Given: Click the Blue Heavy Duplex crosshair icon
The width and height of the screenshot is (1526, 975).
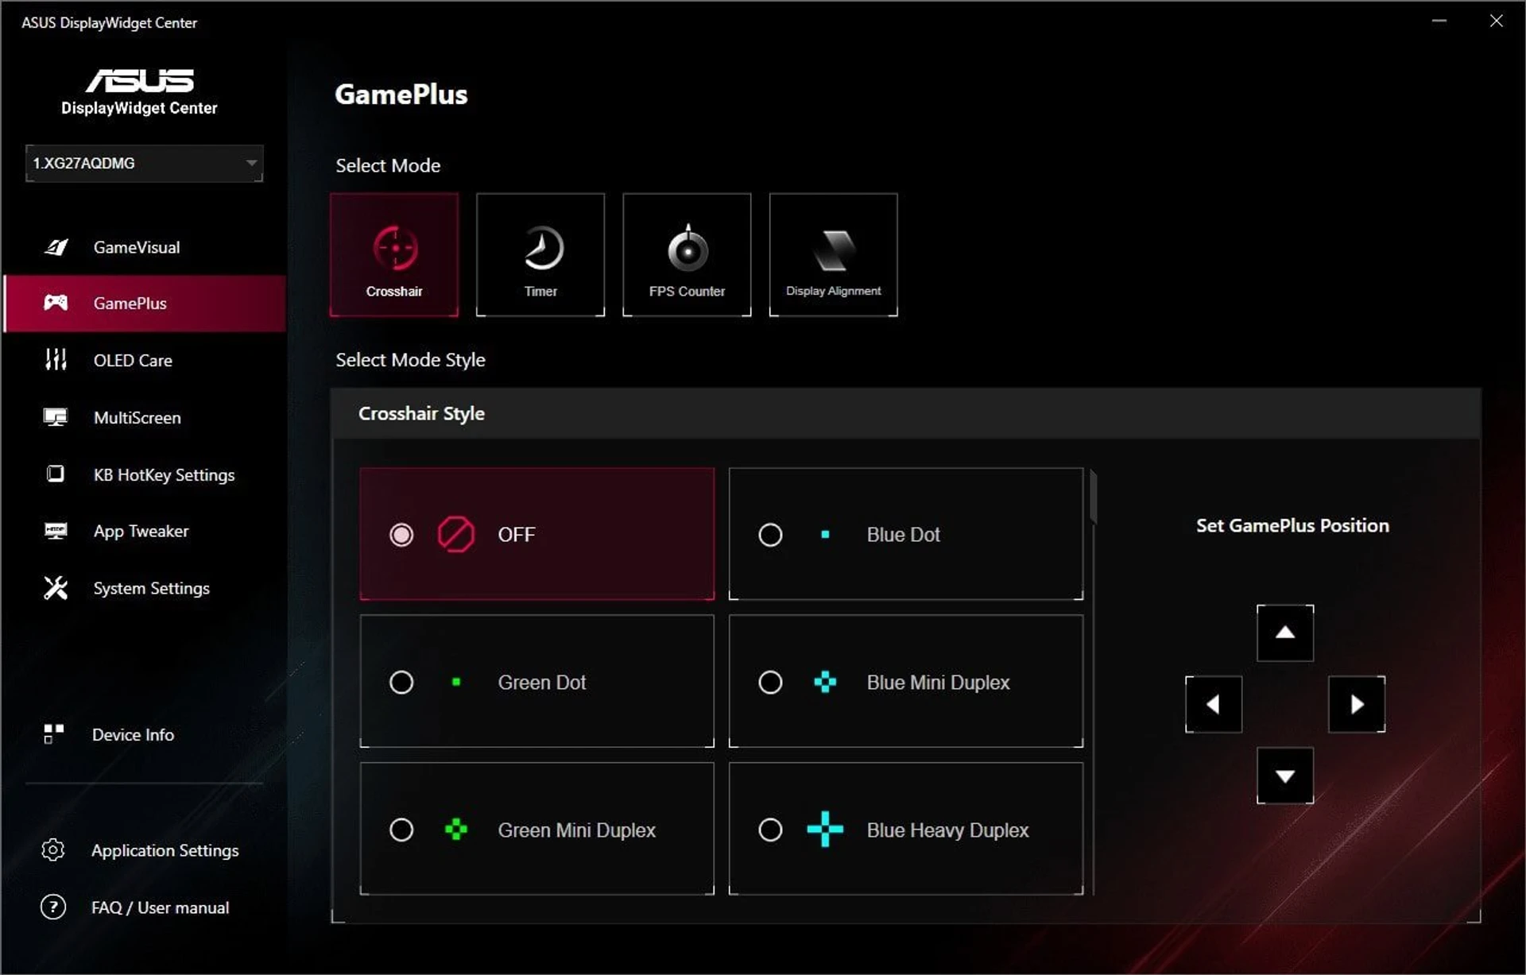Looking at the screenshot, I should point(825,830).
